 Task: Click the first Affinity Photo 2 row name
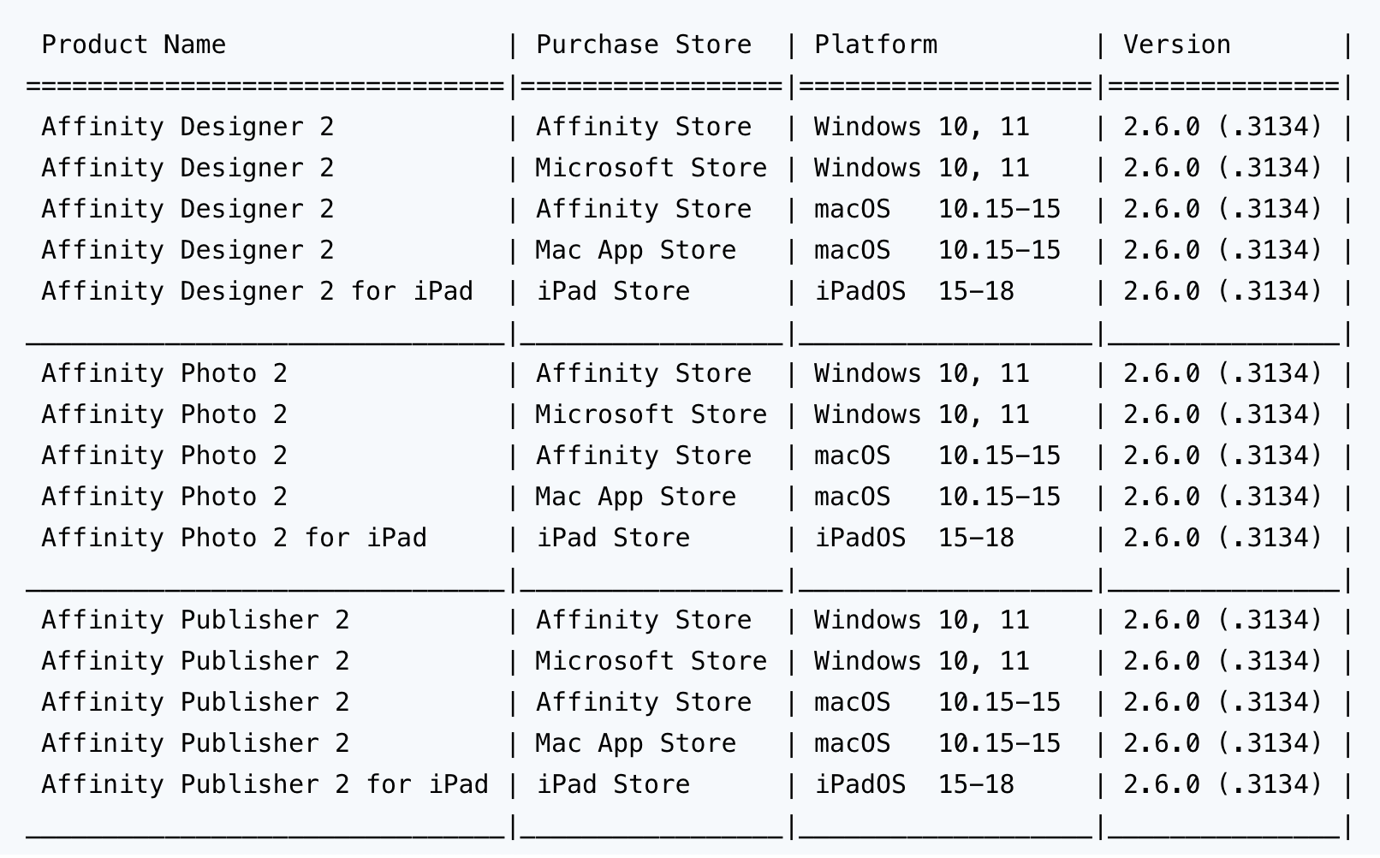click(164, 373)
